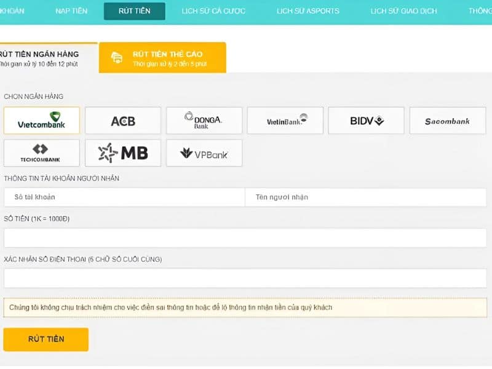Screen dimensions: 492x369
Task: Click the Số Tiền amount input
Action: tap(245, 238)
